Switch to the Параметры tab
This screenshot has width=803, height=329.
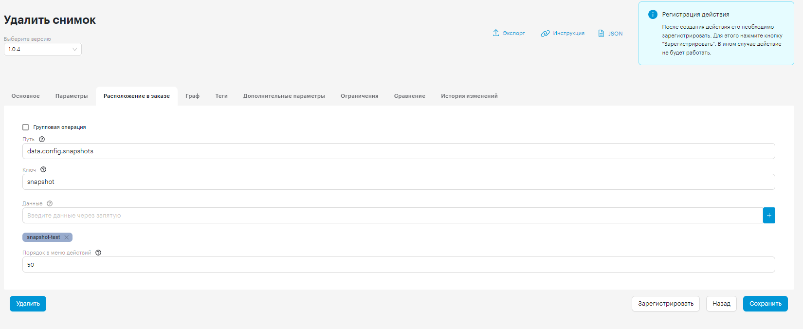coord(72,96)
